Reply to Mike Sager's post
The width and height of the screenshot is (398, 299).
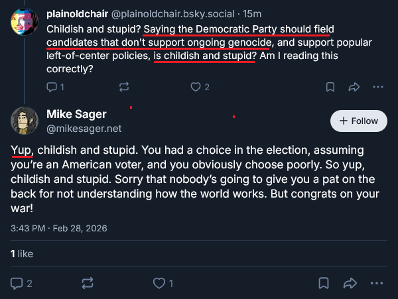(x=17, y=283)
